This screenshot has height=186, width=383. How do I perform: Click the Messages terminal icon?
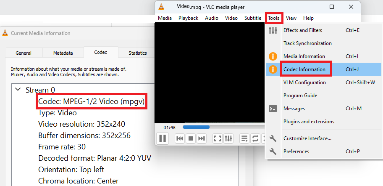[x=273, y=109]
